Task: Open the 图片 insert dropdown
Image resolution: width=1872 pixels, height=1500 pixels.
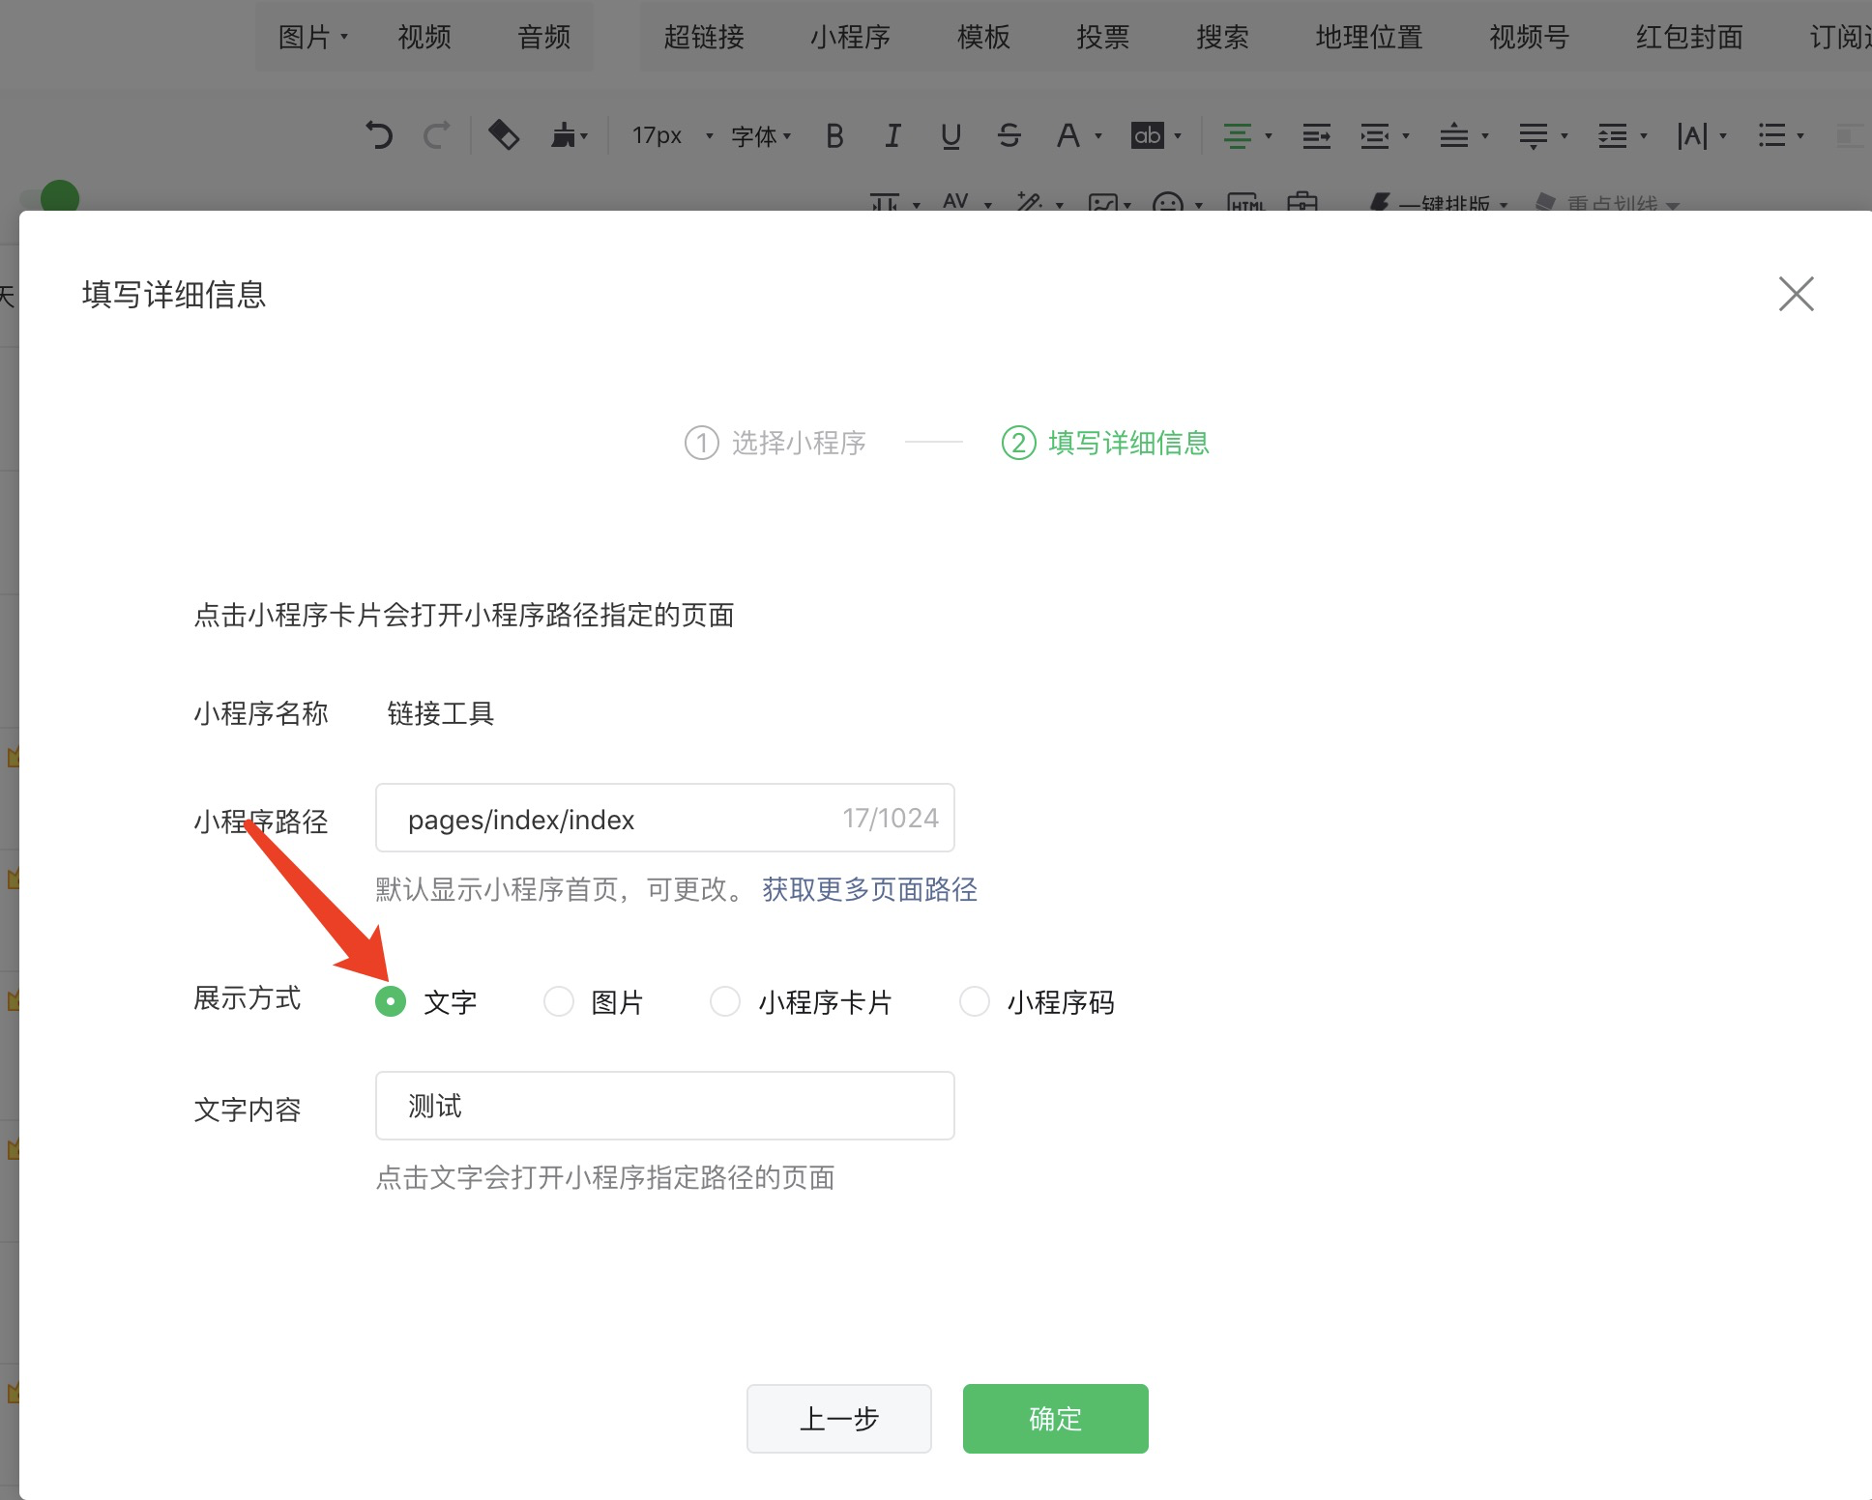Action: click(x=312, y=37)
